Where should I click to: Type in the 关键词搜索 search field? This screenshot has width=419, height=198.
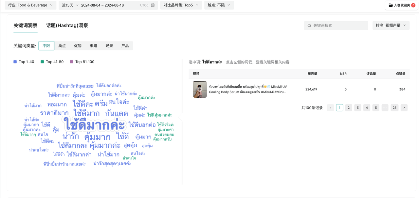point(339,25)
